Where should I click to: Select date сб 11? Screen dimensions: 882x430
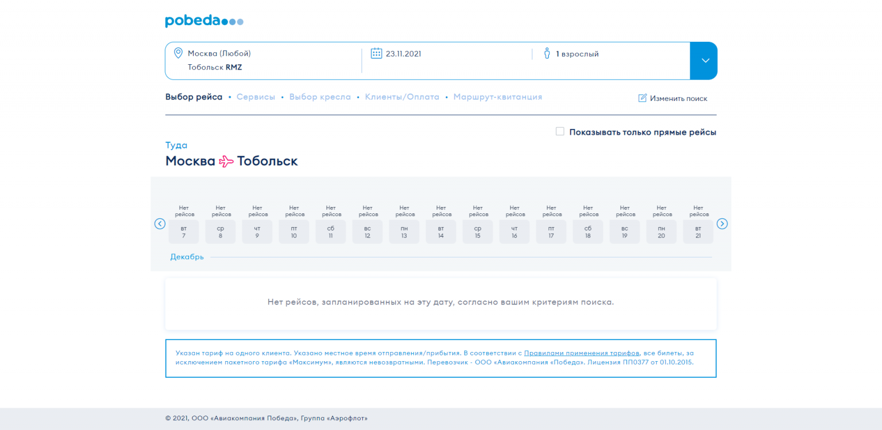point(331,232)
